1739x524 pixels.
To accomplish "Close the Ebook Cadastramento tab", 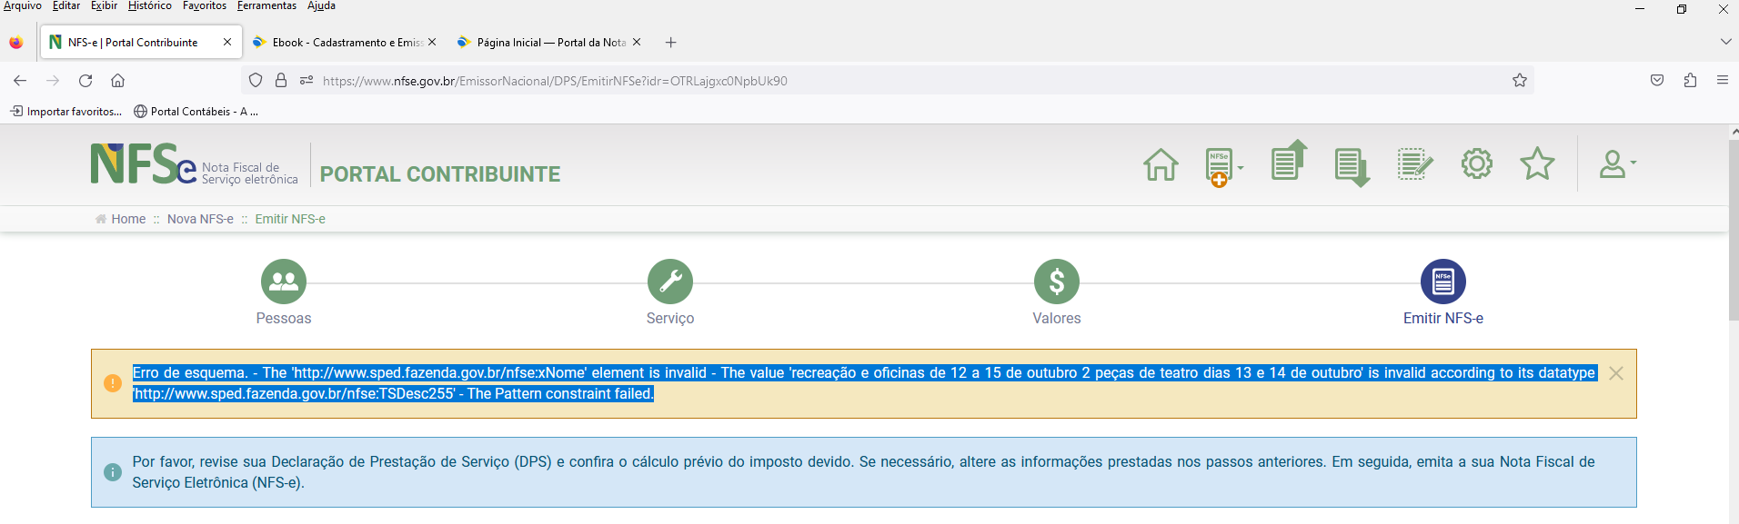I will 432,43.
